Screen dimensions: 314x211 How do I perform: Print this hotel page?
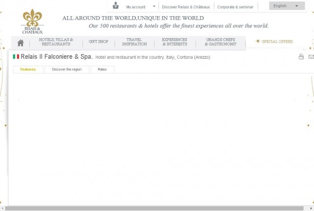click(x=301, y=57)
